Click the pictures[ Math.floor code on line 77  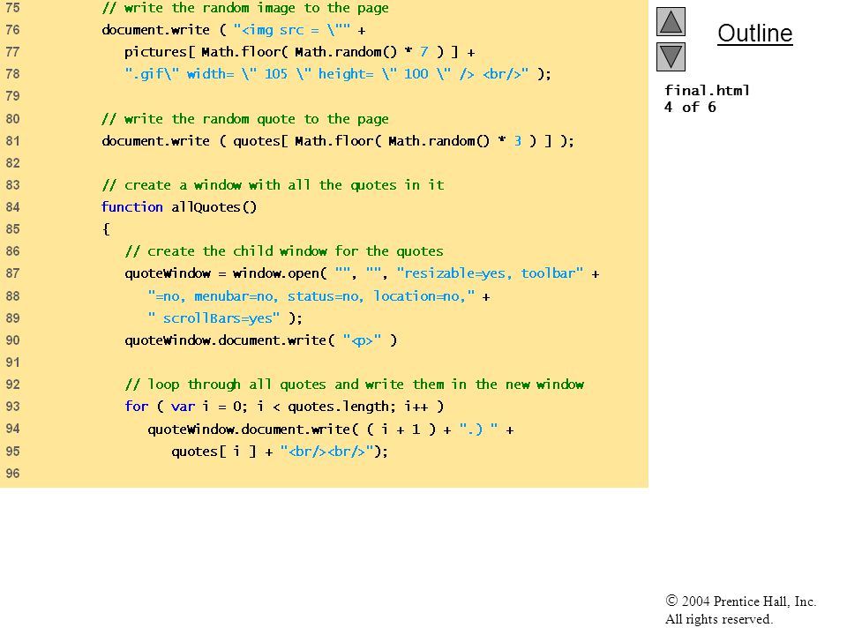pyautogui.click(x=300, y=52)
